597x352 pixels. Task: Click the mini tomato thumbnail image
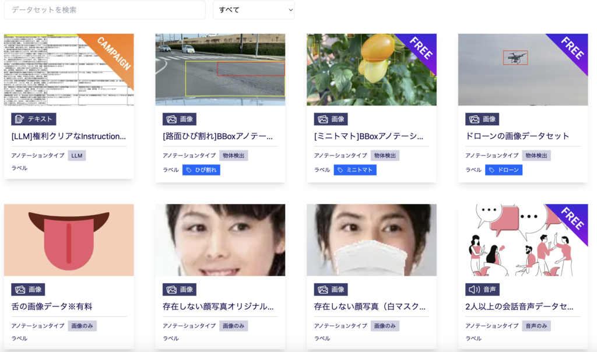pos(371,69)
